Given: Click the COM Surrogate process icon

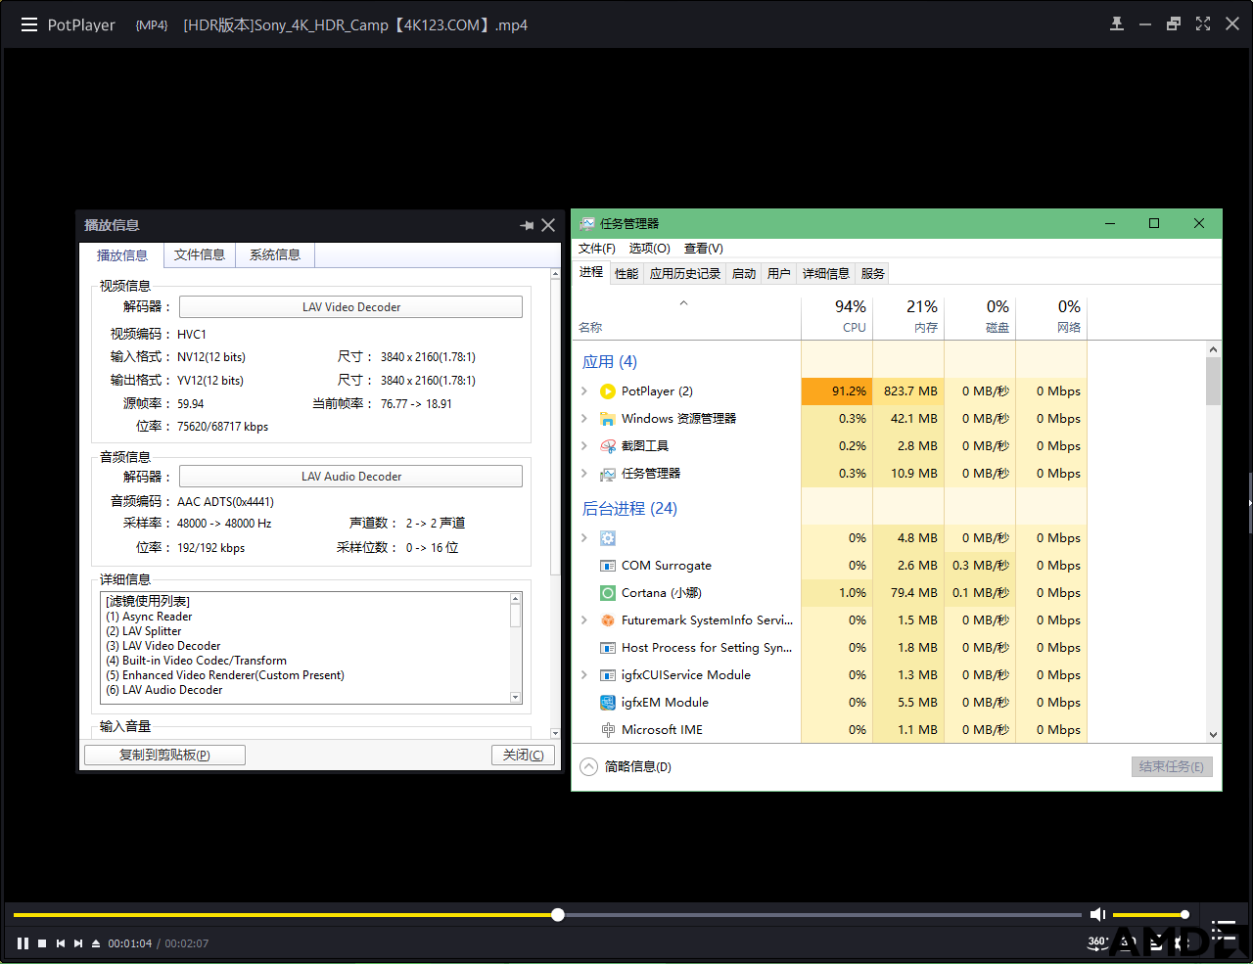Looking at the screenshot, I should (608, 566).
